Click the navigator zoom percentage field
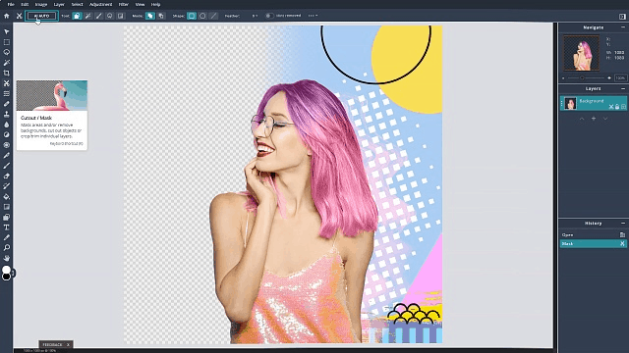629x353 pixels. coord(620,78)
